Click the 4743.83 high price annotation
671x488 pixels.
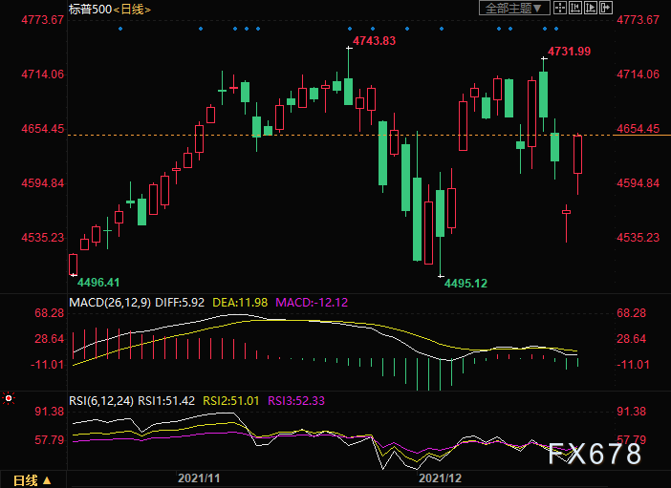click(x=374, y=41)
